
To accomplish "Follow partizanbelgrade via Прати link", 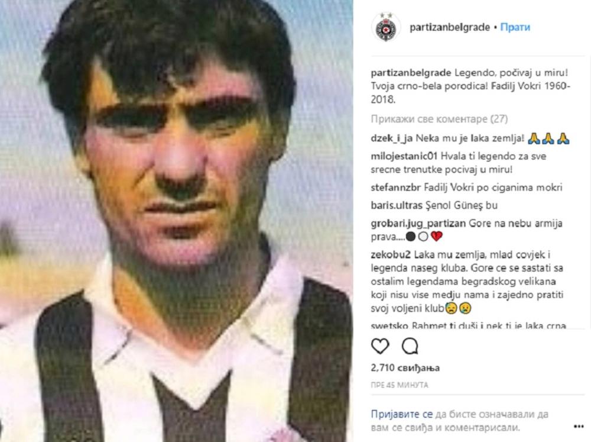I will (x=515, y=27).
